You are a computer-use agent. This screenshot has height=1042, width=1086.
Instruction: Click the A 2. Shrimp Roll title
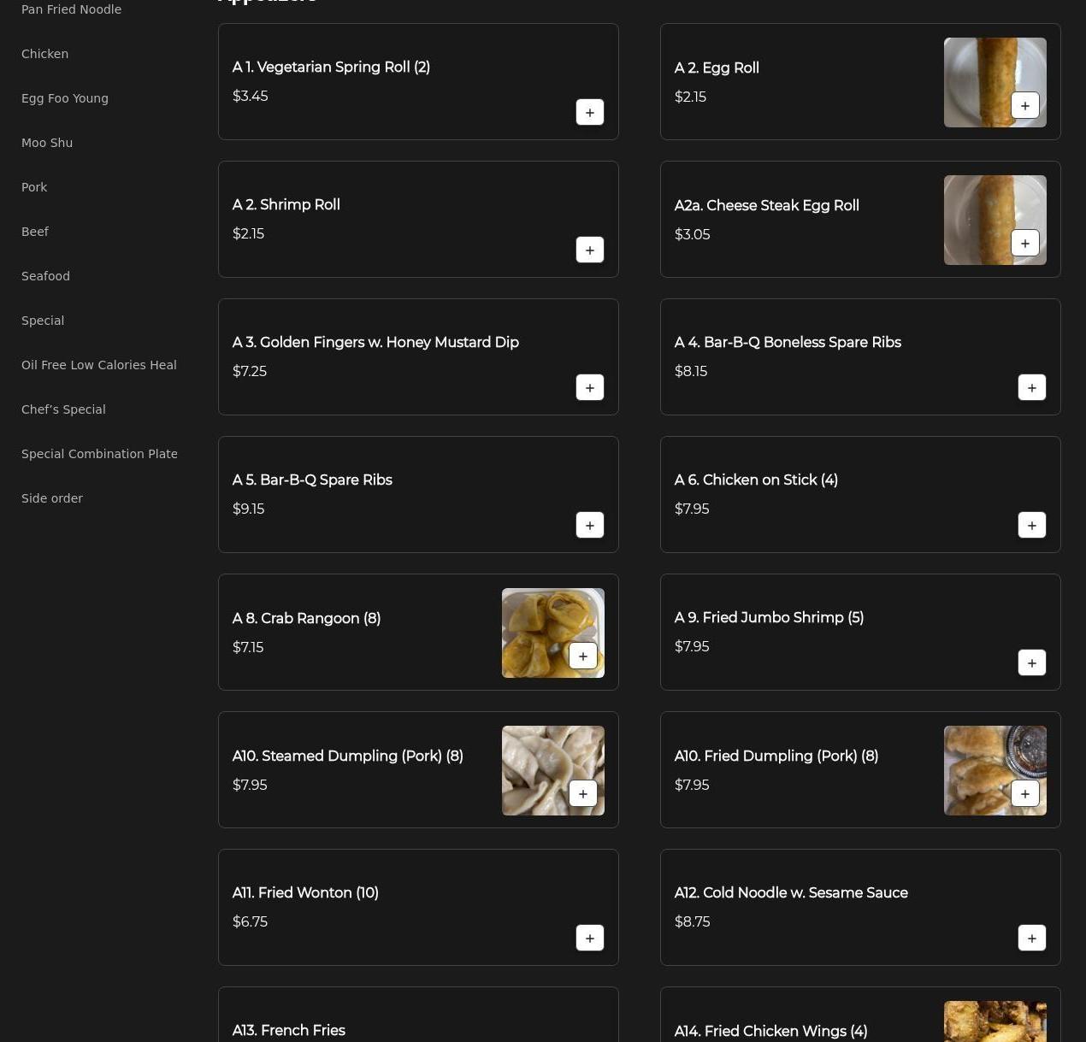(x=286, y=205)
